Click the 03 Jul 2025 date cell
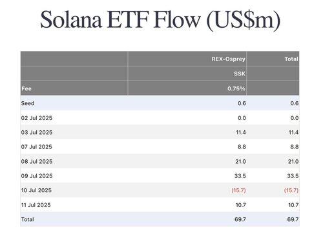Viewport: 323px width, 236px height. (37, 132)
